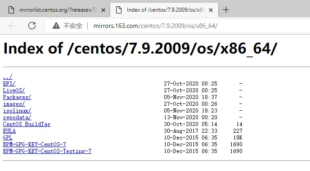Viewport: 310px width, 171px height.
Task: Close the Index of /centos tab
Action: pos(211,10)
